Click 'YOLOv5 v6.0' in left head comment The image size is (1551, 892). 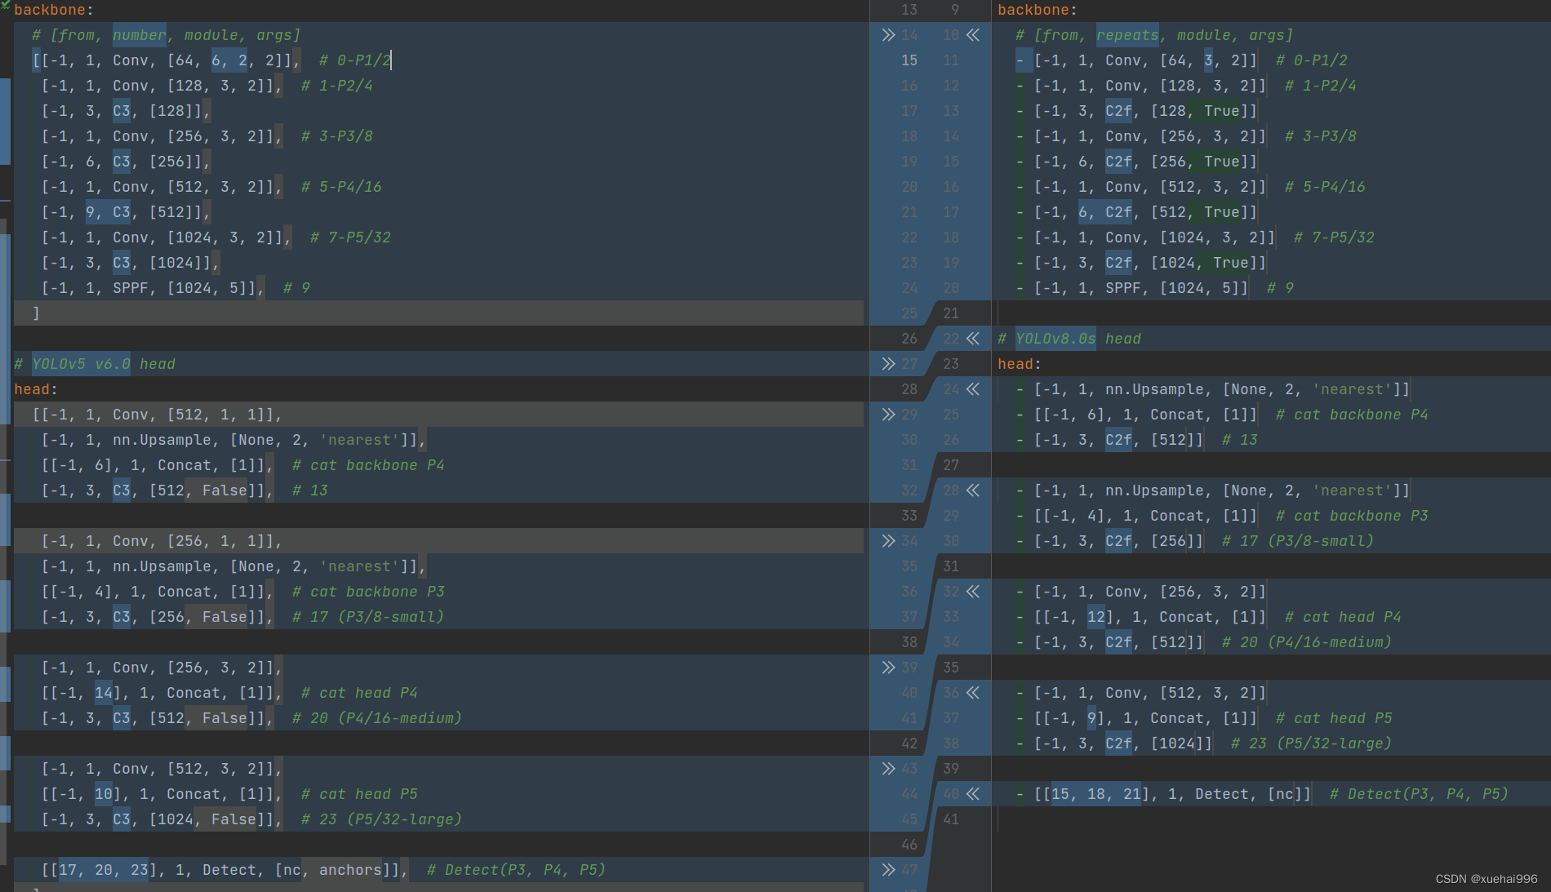tap(81, 364)
